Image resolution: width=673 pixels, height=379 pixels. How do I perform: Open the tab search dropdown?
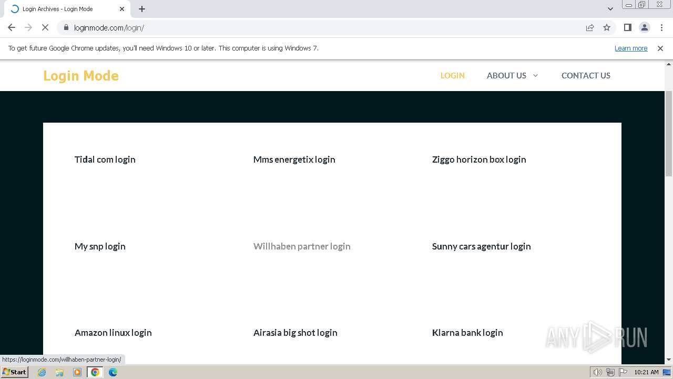[610, 9]
